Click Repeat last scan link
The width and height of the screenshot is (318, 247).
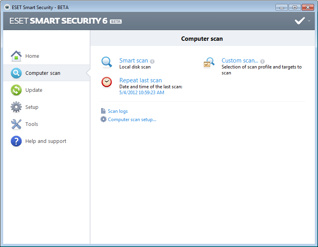(140, 80)
